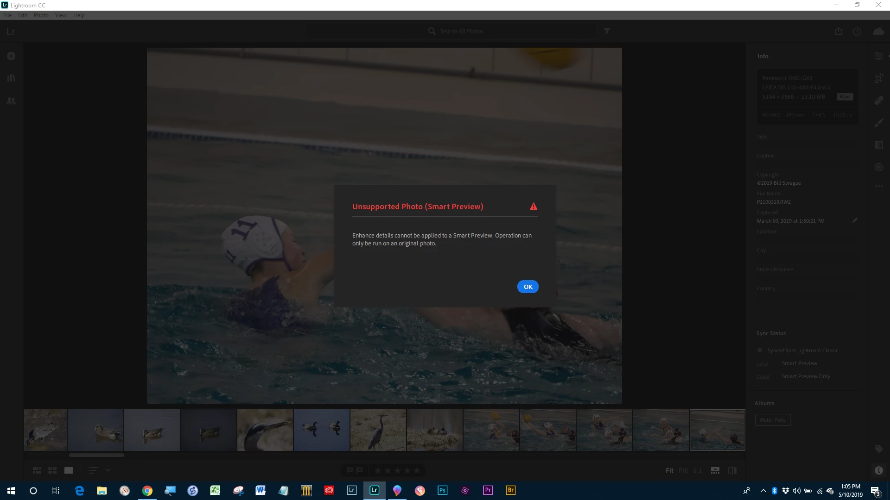This screenshot has width=890, height=500.
Task: Expand the three-dot more options menu
Action: click(x=878, y=186)
